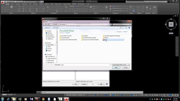Switch to the Output ribbon tab
Screen dimensions: 180x101
[x=41, y=4]
